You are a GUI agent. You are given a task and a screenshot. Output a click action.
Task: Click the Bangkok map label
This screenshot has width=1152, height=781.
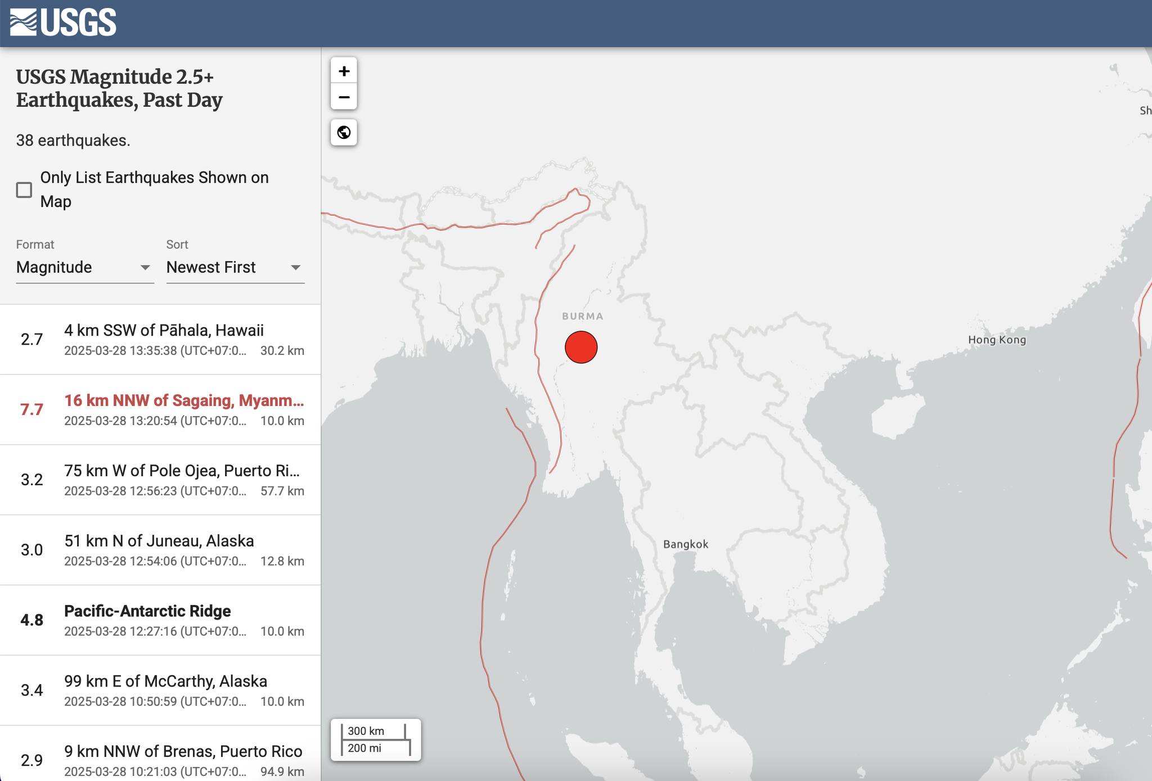[x=686, y=544]
